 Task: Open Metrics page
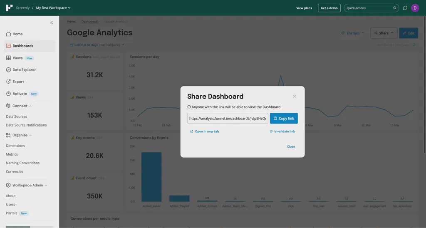coord(12,154)
